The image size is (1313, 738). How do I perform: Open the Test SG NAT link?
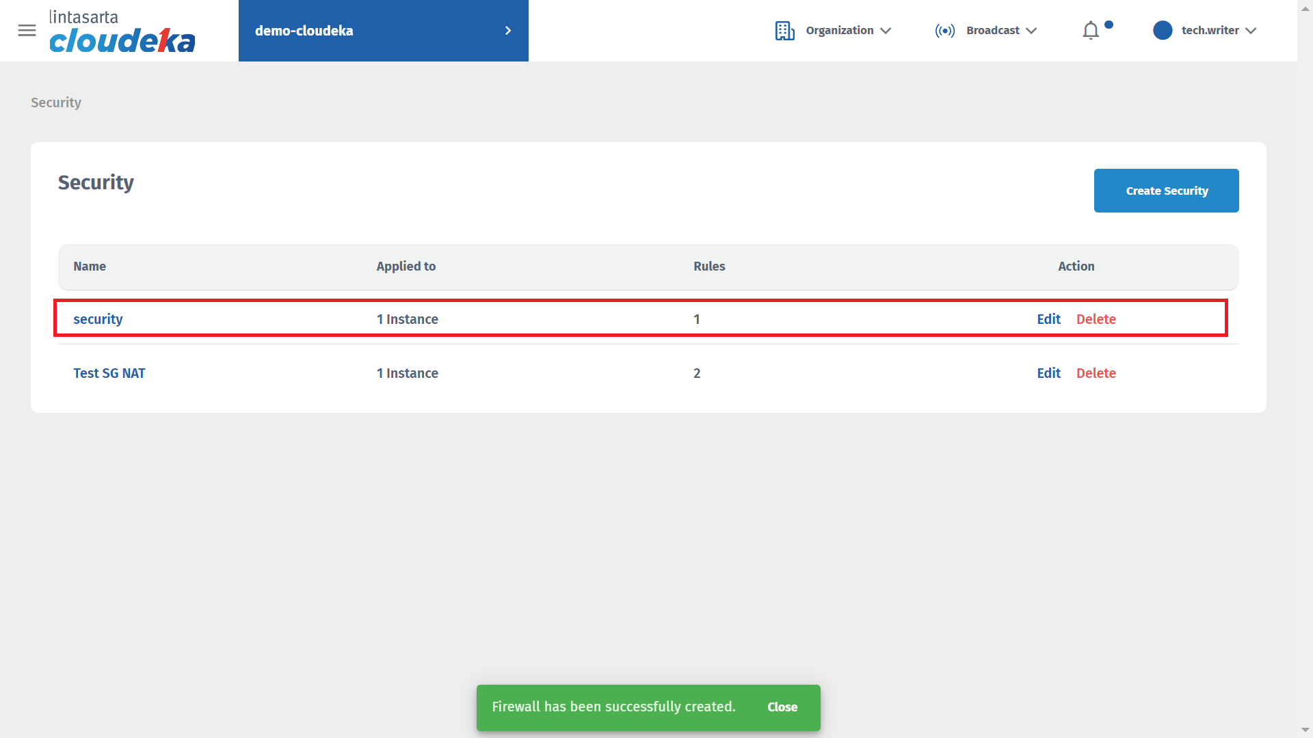click(109, 373)
